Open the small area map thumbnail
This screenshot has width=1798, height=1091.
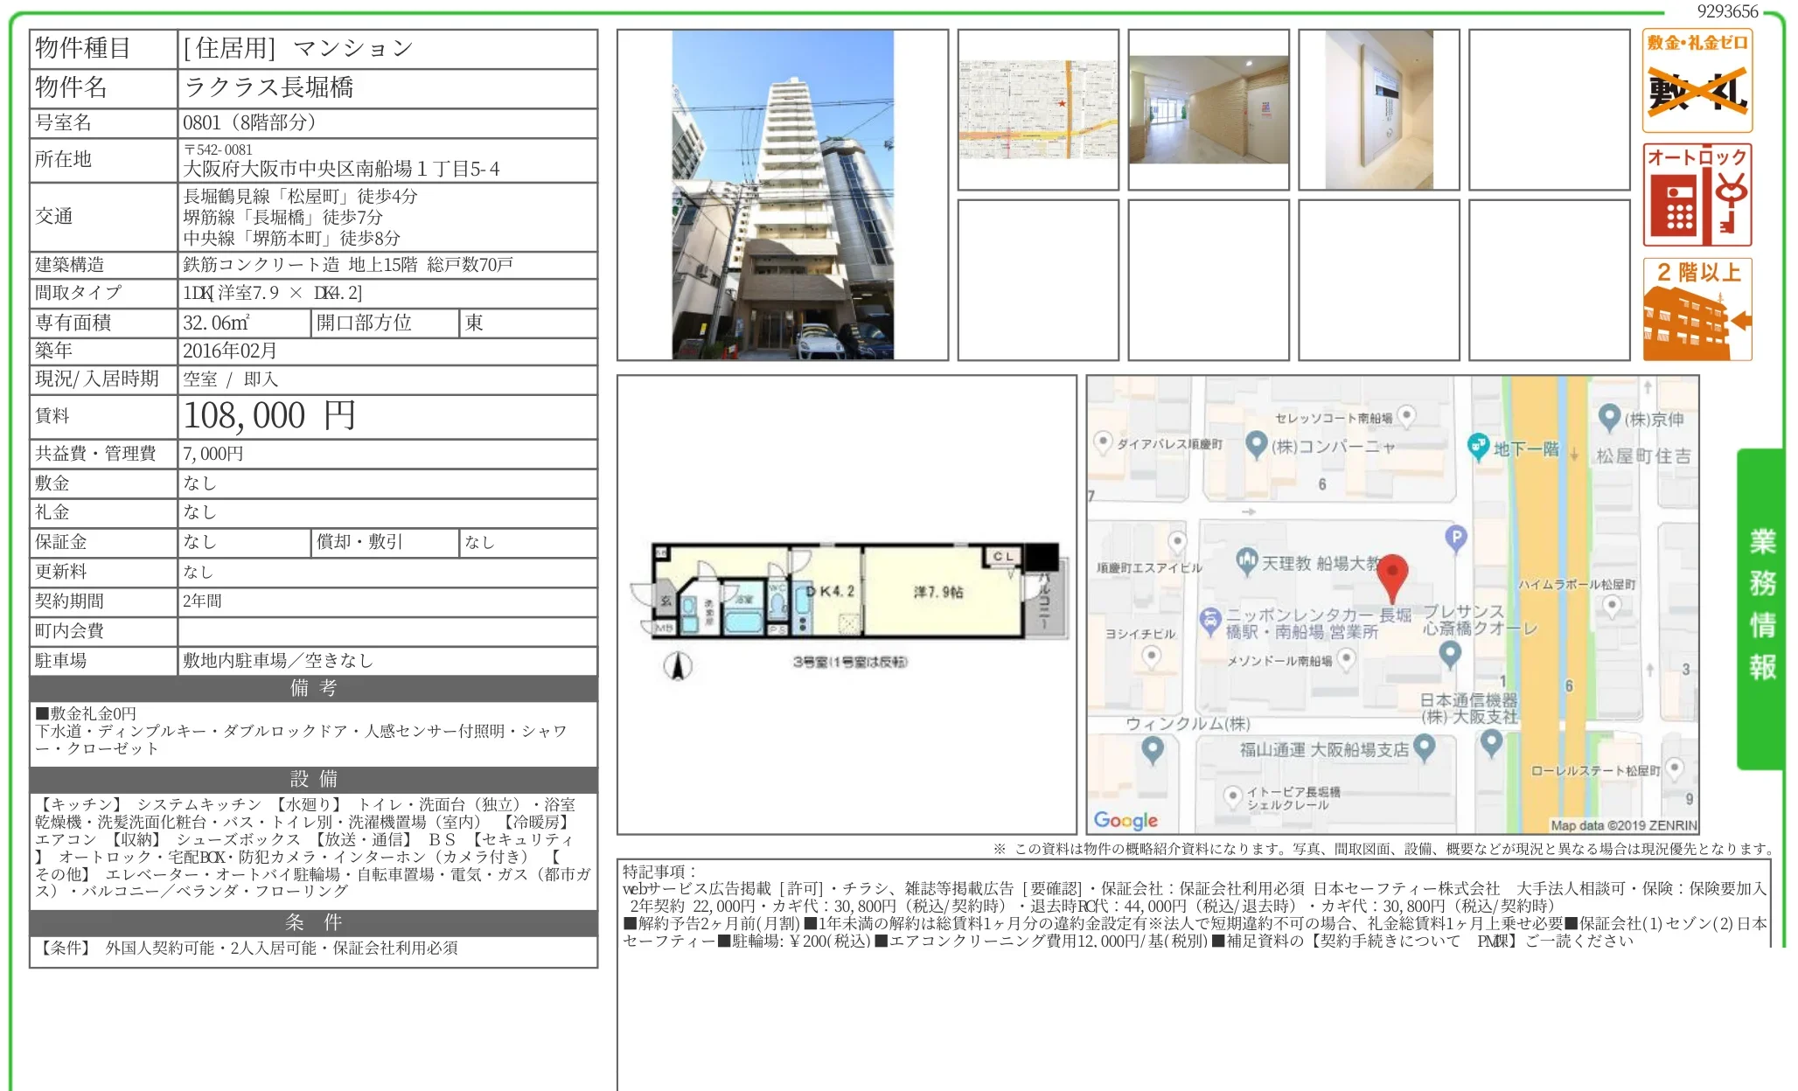click(1038, 110)
